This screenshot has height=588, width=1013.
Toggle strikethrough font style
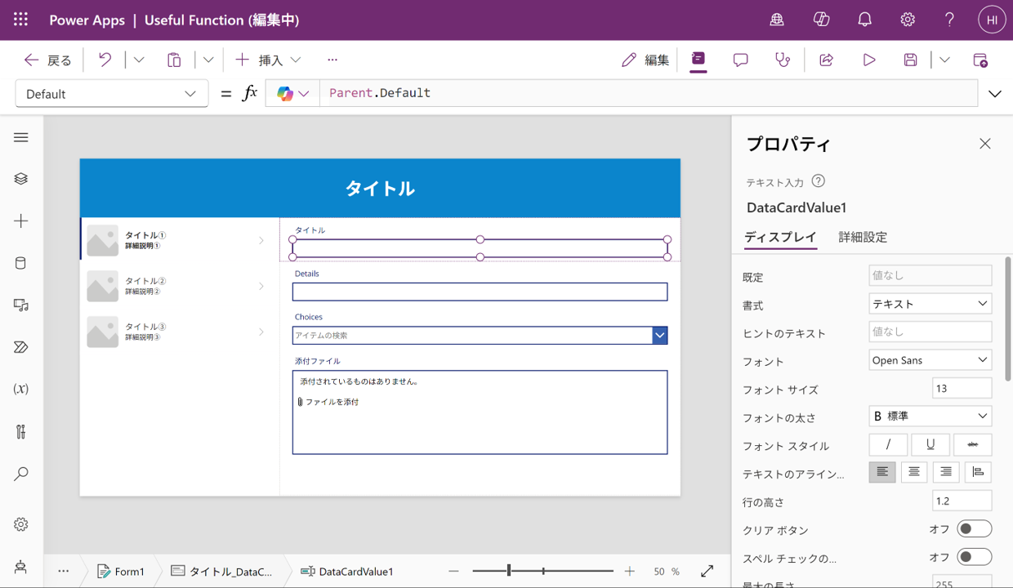(972, 444)
